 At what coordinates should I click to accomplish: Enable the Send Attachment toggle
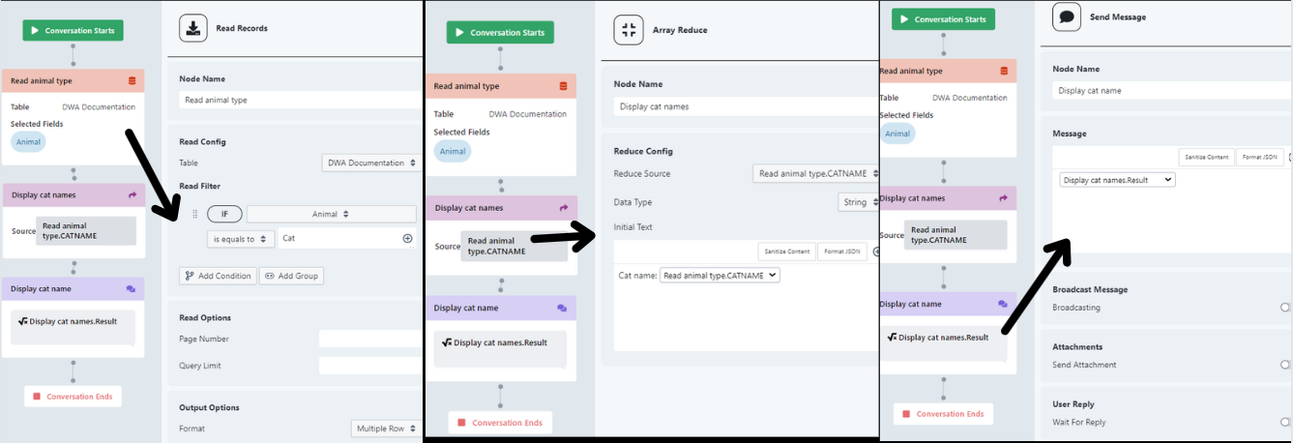tap(1285, 365)
